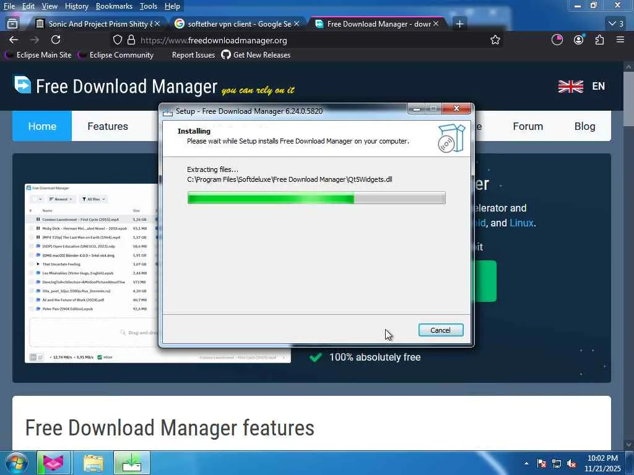Open the pink circular toolbar icon
The image size is (634, 475).
point(557,40)
